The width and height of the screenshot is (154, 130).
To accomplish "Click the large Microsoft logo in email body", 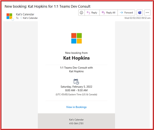I will click(x=76, y=38).
